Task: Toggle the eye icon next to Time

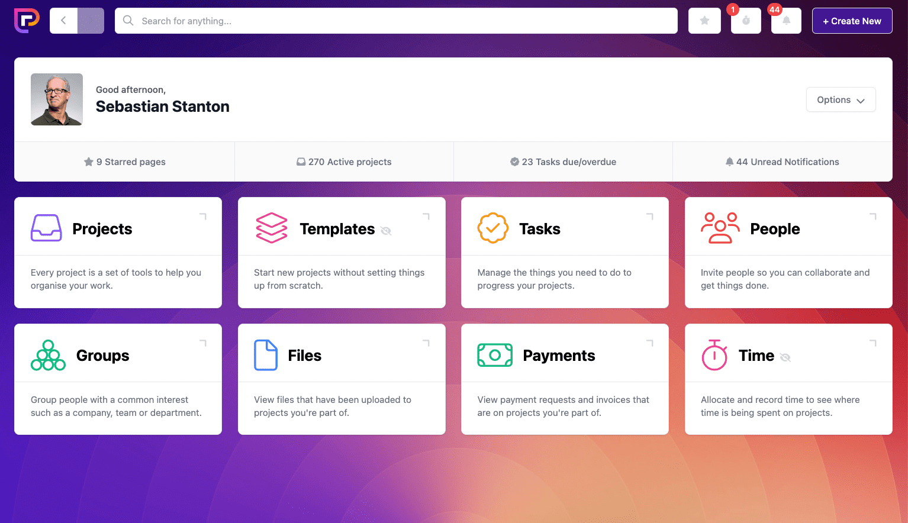Action: (x=785, y=357)
